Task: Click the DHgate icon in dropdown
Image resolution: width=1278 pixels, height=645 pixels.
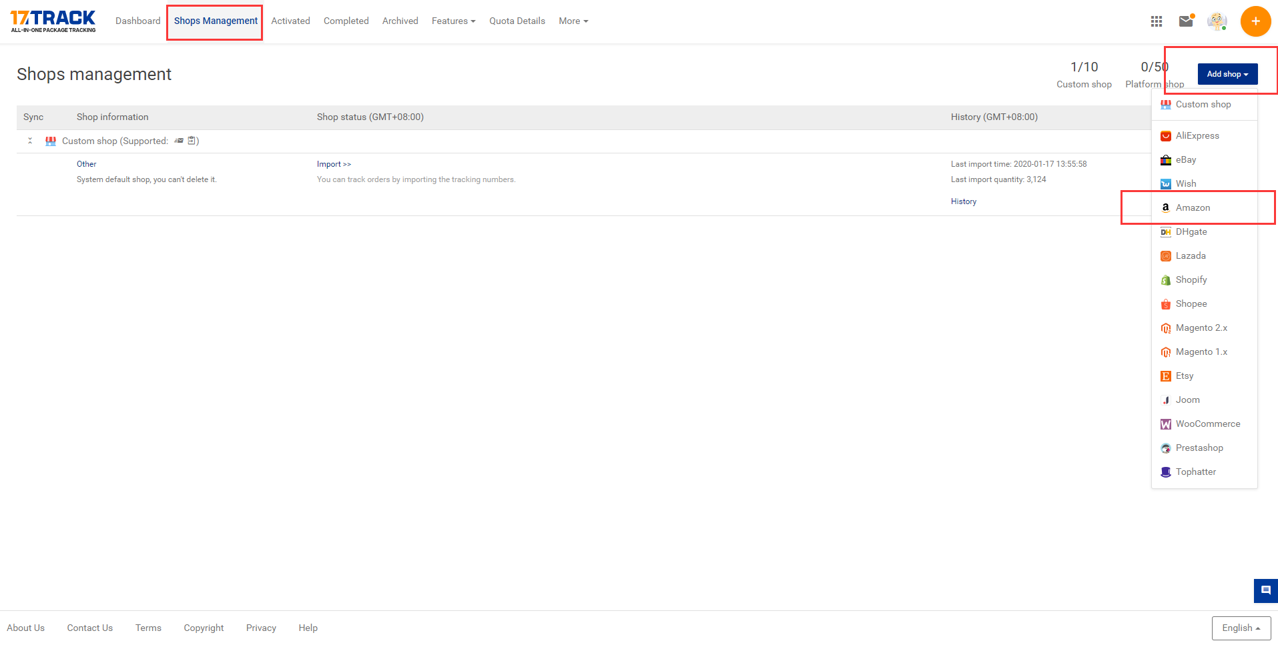Action: [1166, 232]
